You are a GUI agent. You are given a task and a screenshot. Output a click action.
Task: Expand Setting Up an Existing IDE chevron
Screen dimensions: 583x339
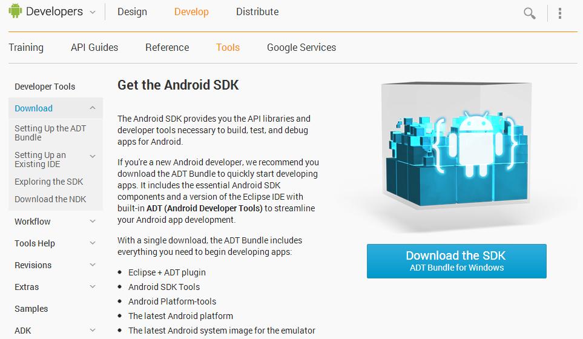(x=93, y=156)
